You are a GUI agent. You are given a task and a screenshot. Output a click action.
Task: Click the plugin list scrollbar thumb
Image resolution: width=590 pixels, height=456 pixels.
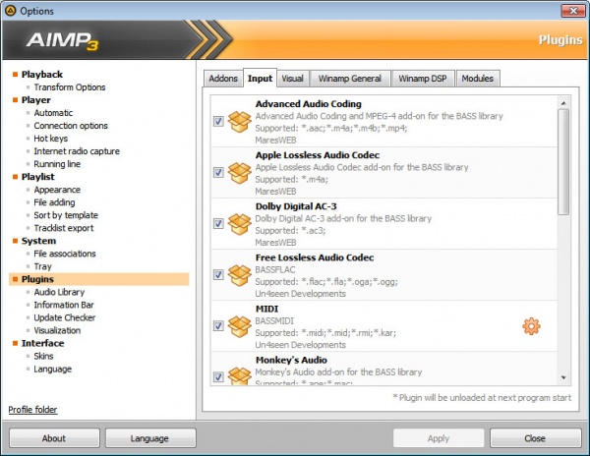[x=563, y=162]
